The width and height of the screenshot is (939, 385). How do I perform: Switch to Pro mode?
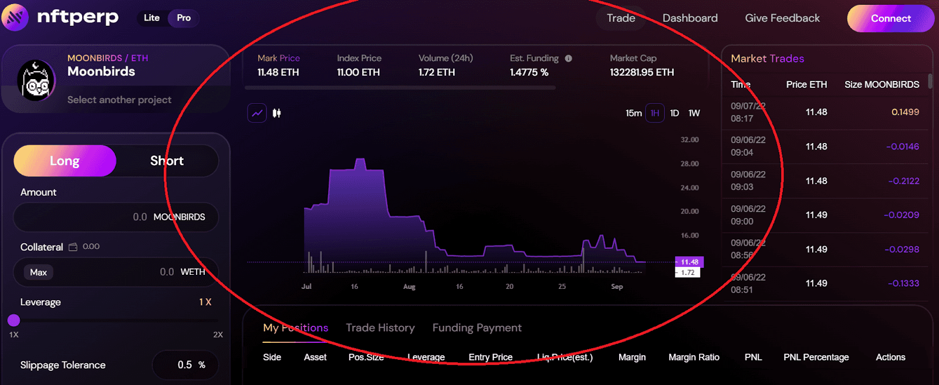(184, 18)
